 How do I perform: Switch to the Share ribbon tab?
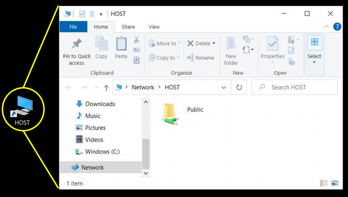click(x=128, y=27)
